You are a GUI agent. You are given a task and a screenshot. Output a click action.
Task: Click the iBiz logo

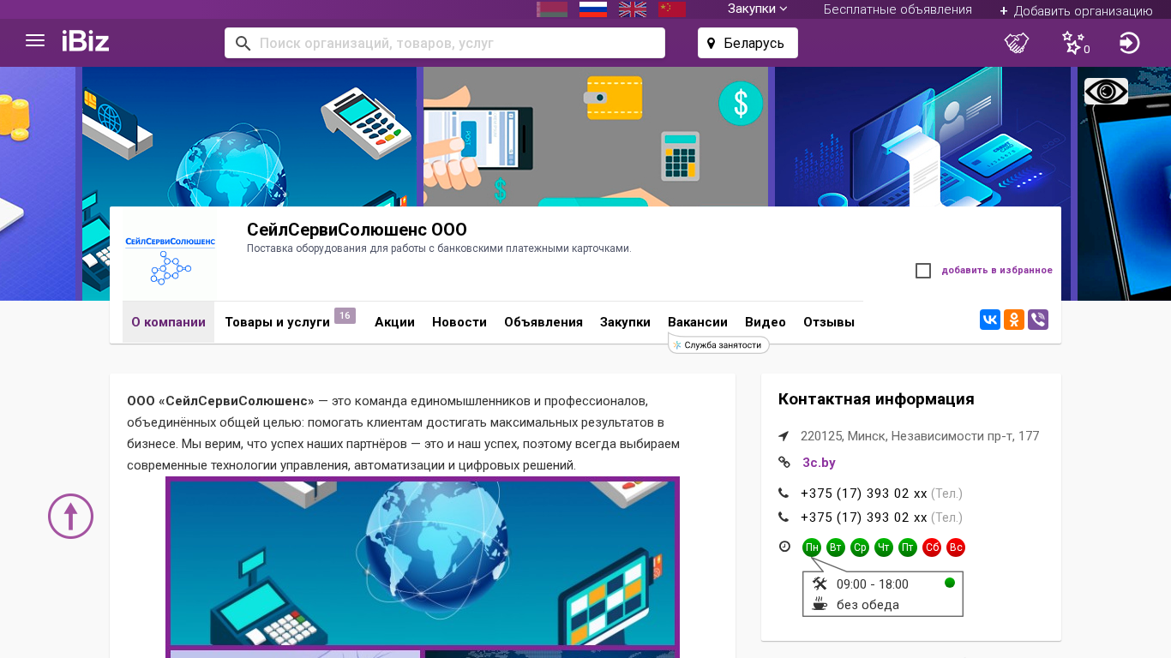86,41
